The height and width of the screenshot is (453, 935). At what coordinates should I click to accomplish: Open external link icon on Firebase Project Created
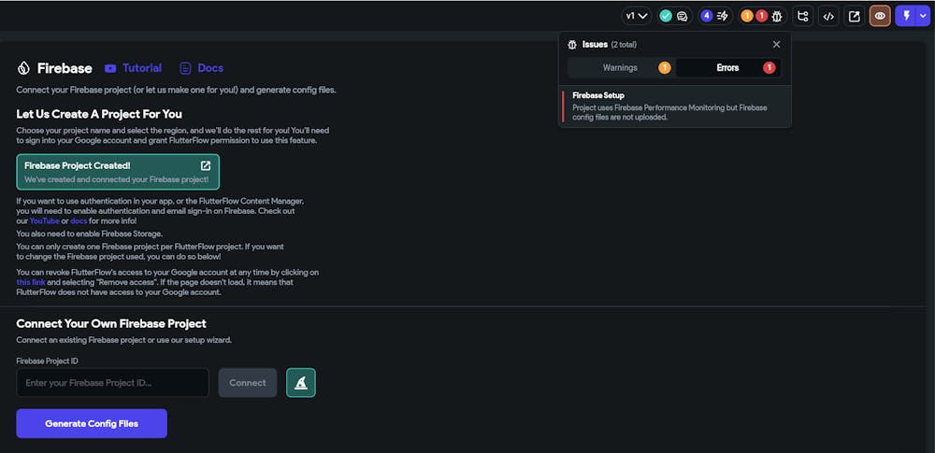pyautogui.click(x=206, y=166)
